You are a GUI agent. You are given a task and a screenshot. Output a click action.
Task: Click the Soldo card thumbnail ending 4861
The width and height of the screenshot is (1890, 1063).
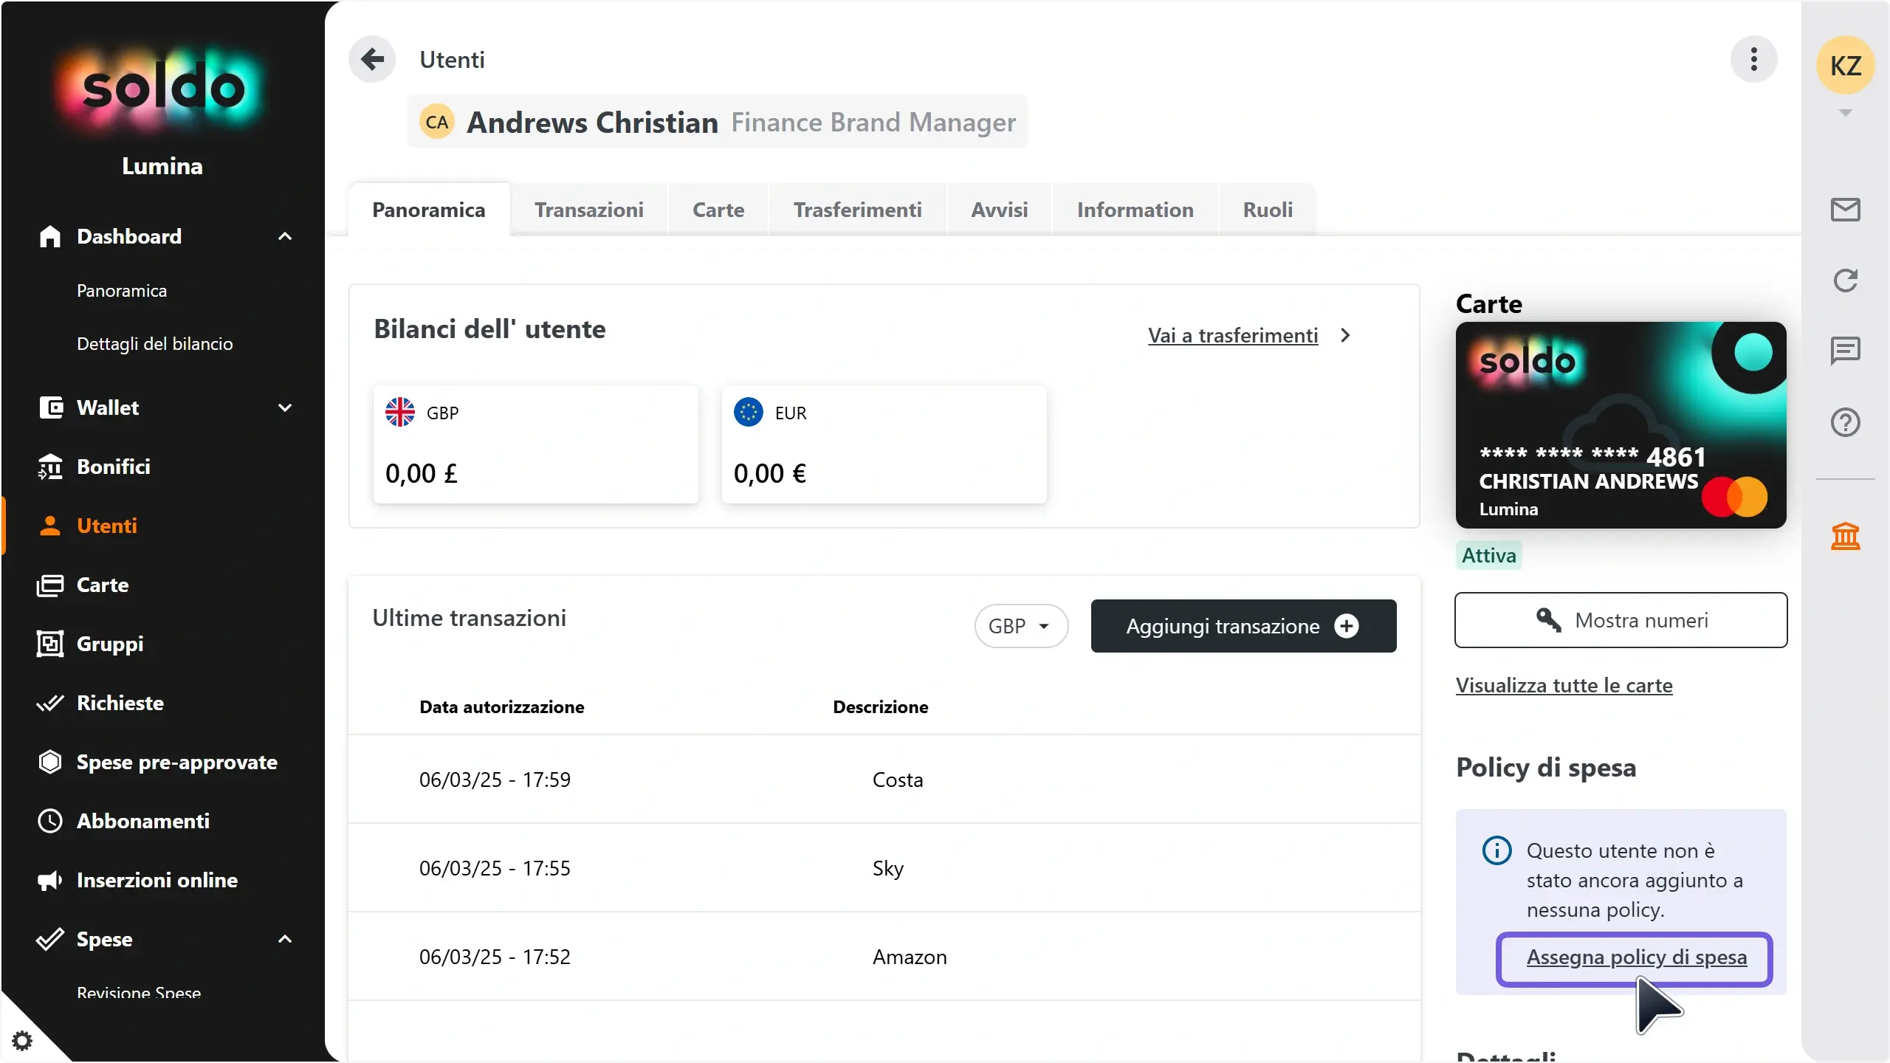point(1621,424)
